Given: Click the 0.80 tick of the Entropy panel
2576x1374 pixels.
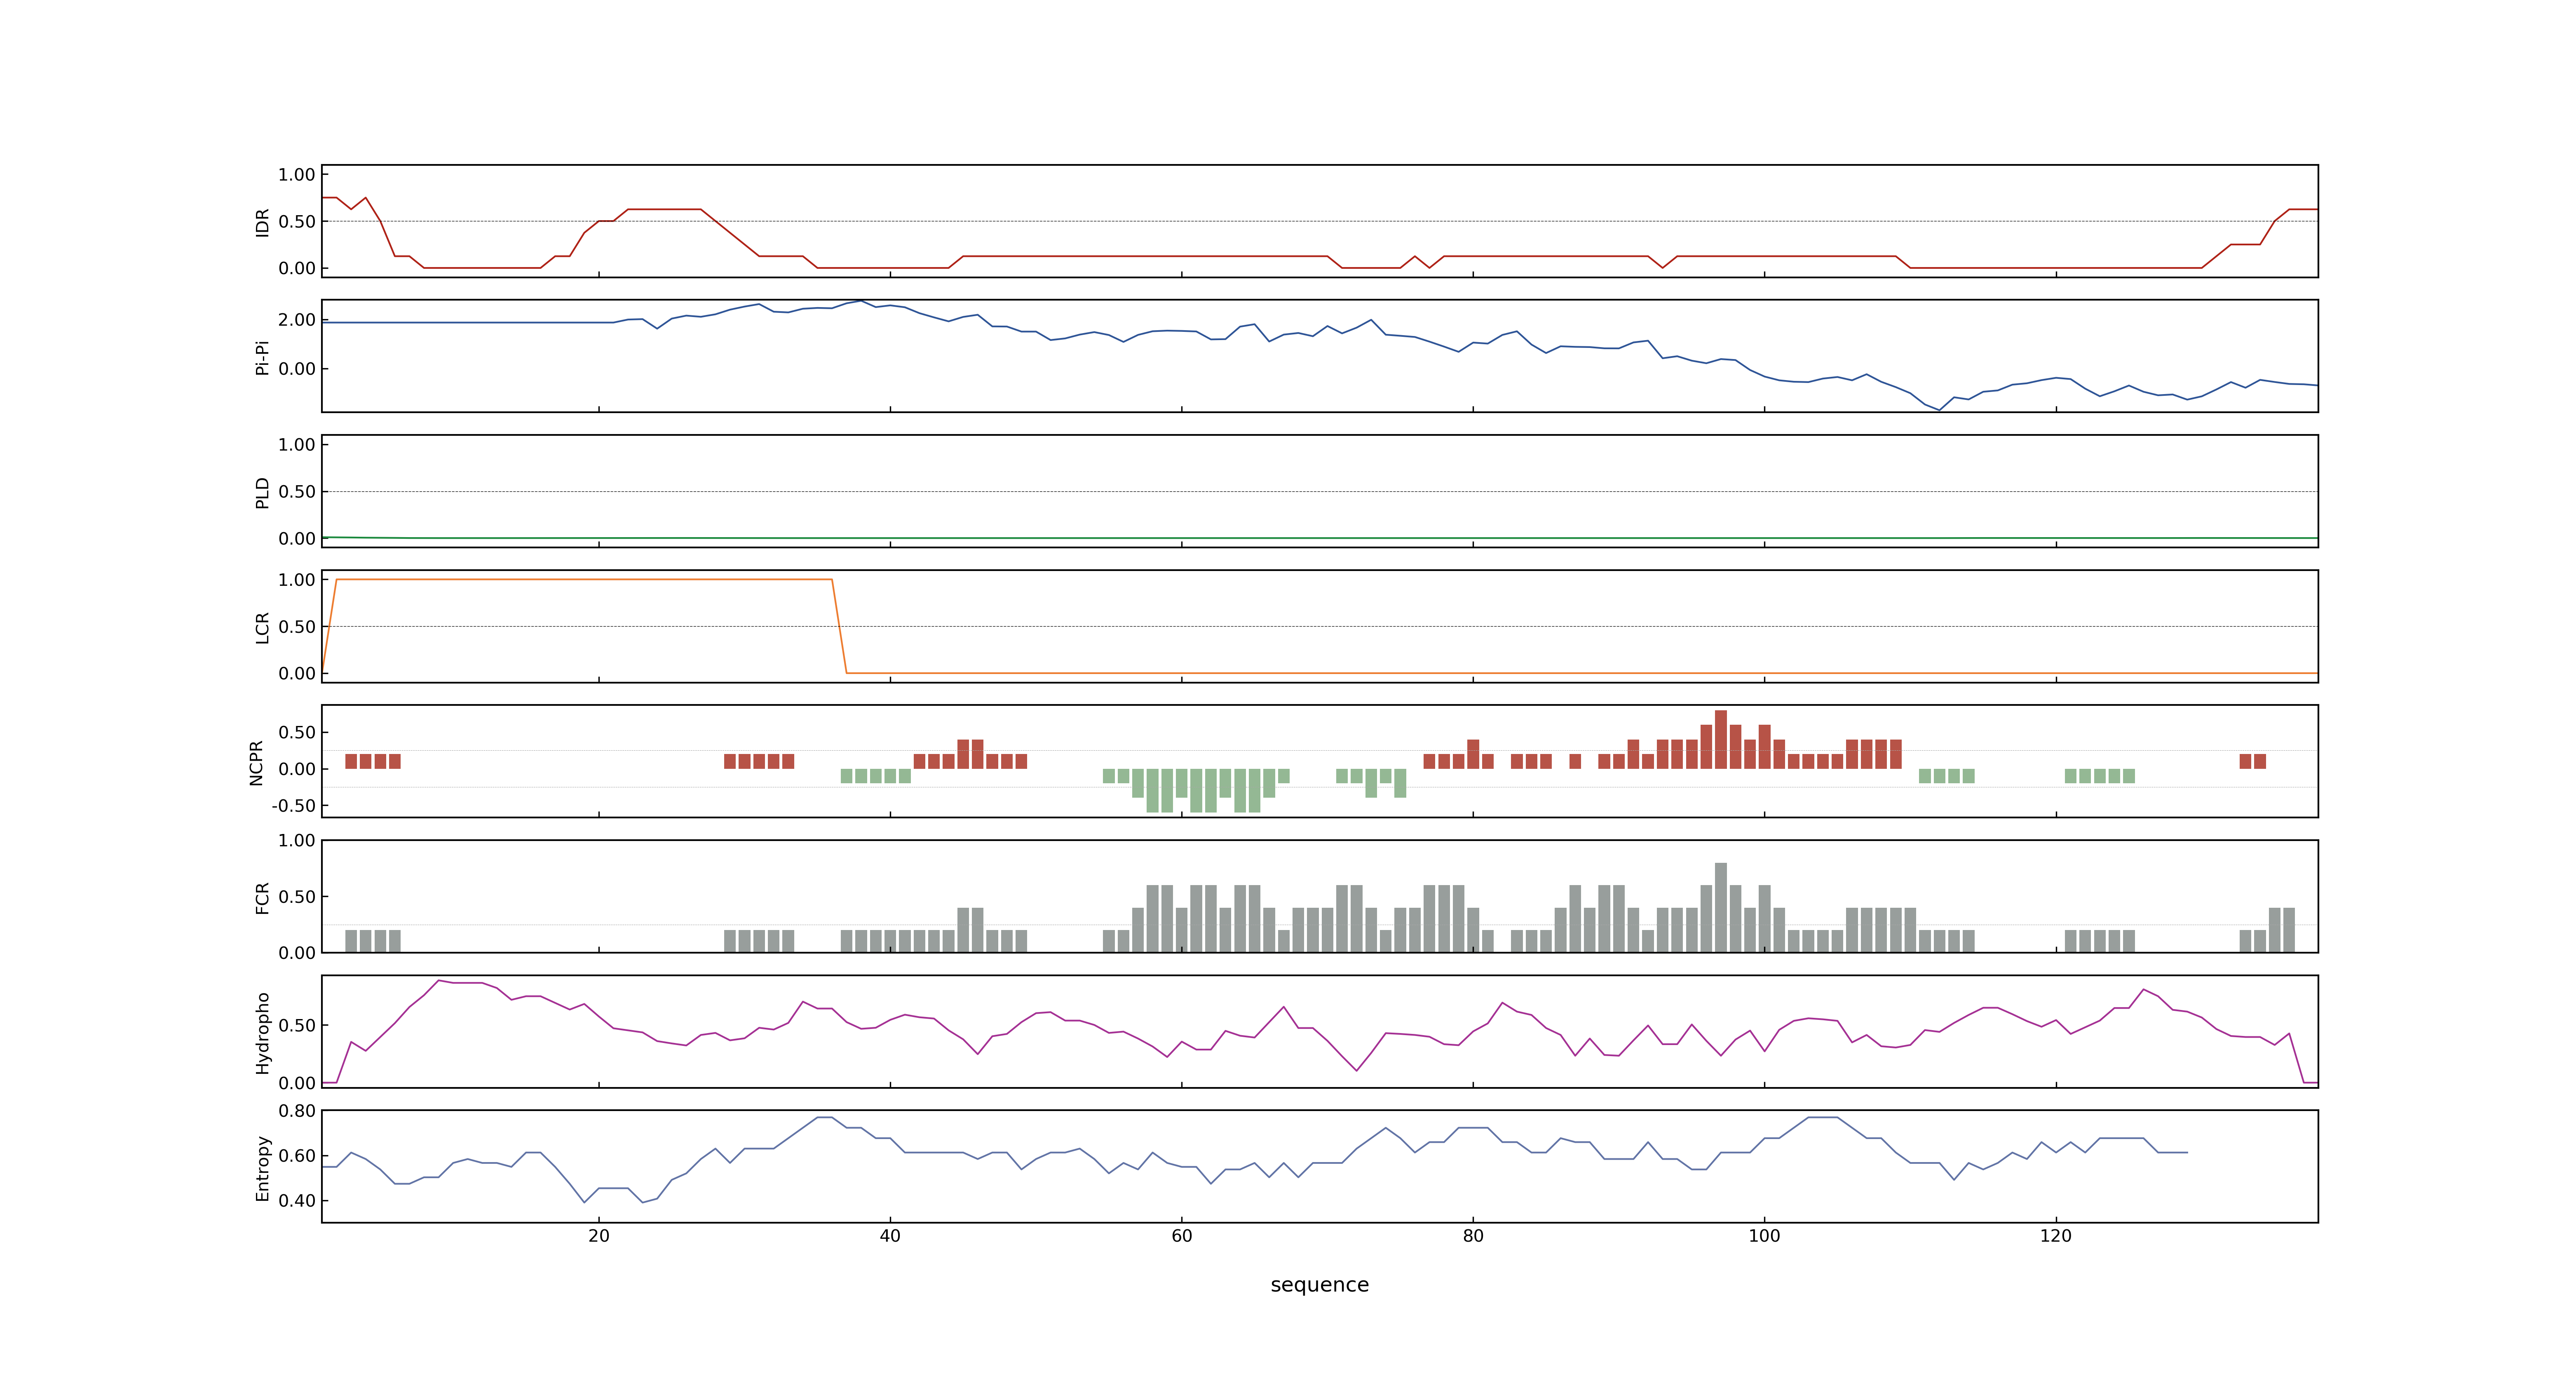Looking at the screenshot, I should coord(297,1111).
